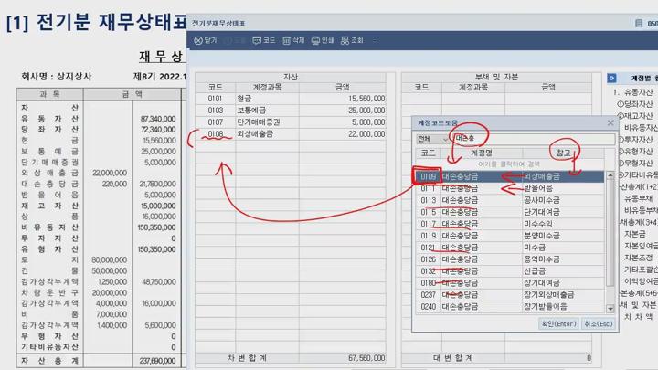Click the 25,000,000 amount cell

coord(343,111)
